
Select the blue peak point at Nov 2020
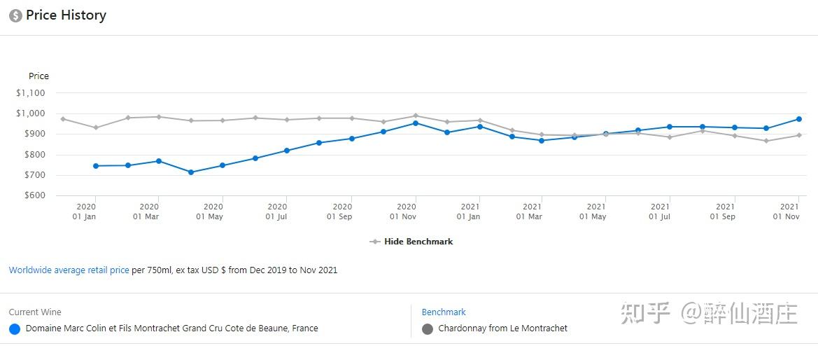[416, 123]
